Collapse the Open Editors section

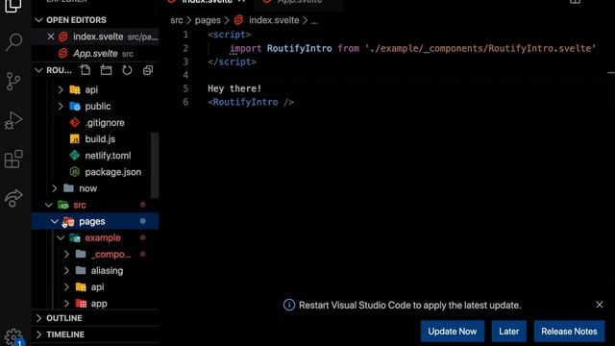pos(38,20)
